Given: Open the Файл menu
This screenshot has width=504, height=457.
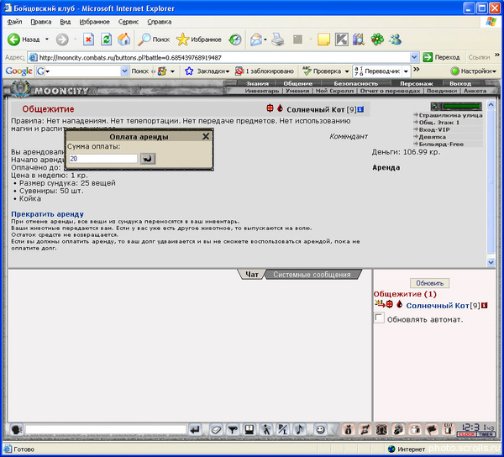Looking at the screenshot, I should [x=14, y=22].
